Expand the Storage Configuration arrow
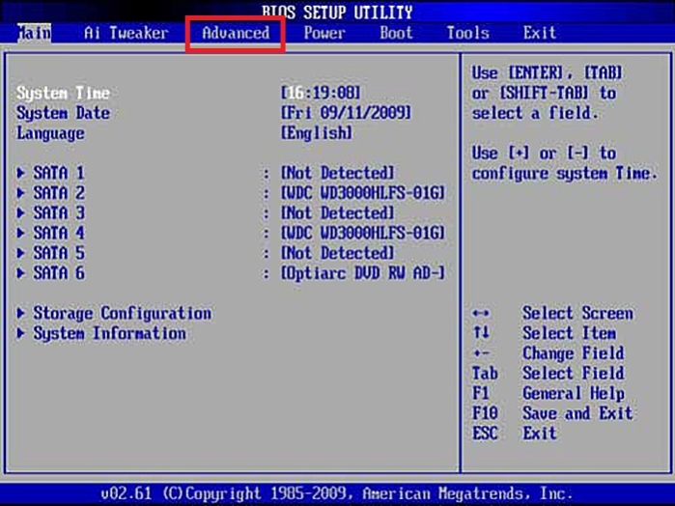This screenshot has height=506, width=675. coord(20,313)
